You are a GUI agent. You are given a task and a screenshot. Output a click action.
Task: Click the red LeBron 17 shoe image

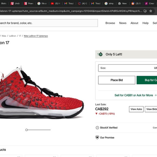click(x=42, y=92)
